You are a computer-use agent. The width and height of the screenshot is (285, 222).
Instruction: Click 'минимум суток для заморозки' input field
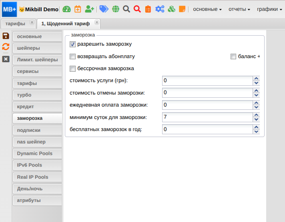(207, 117)
